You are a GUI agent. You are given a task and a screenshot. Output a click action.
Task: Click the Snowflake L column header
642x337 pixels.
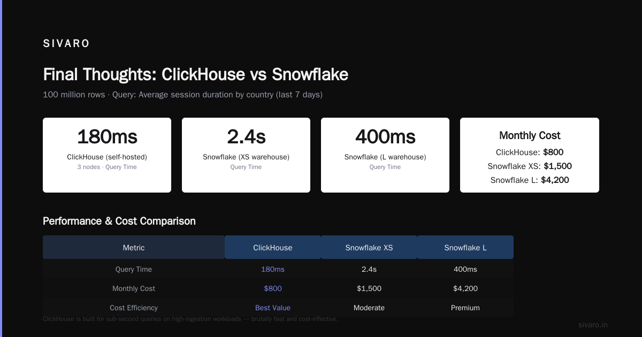coord(465,248)
